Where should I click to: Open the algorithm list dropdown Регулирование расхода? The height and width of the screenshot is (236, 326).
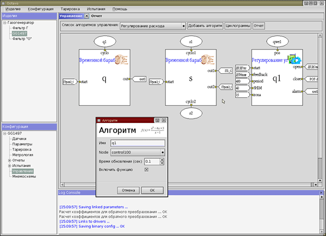(x=153, y=26)
